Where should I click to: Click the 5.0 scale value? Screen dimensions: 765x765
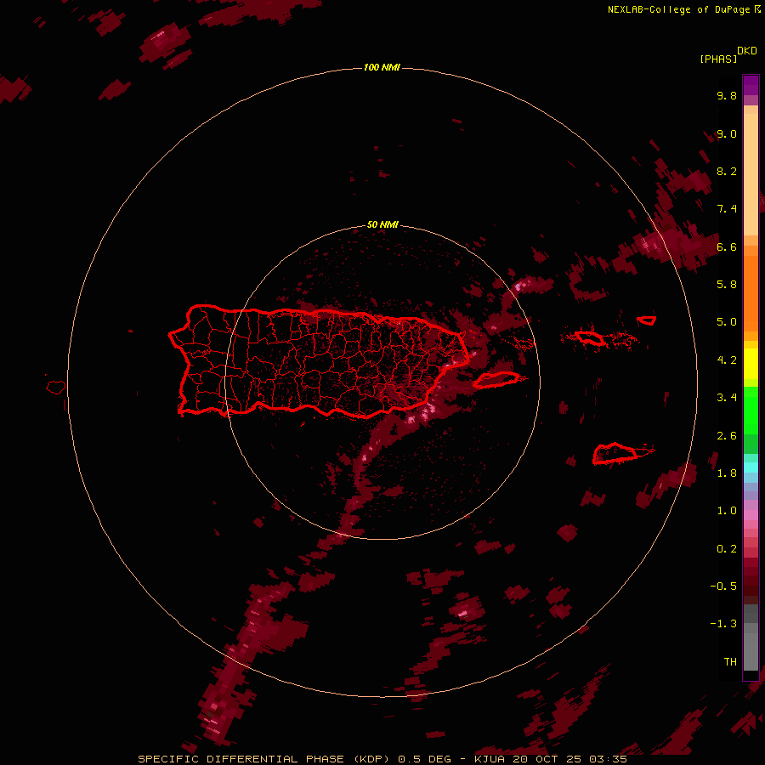(727, 322)
